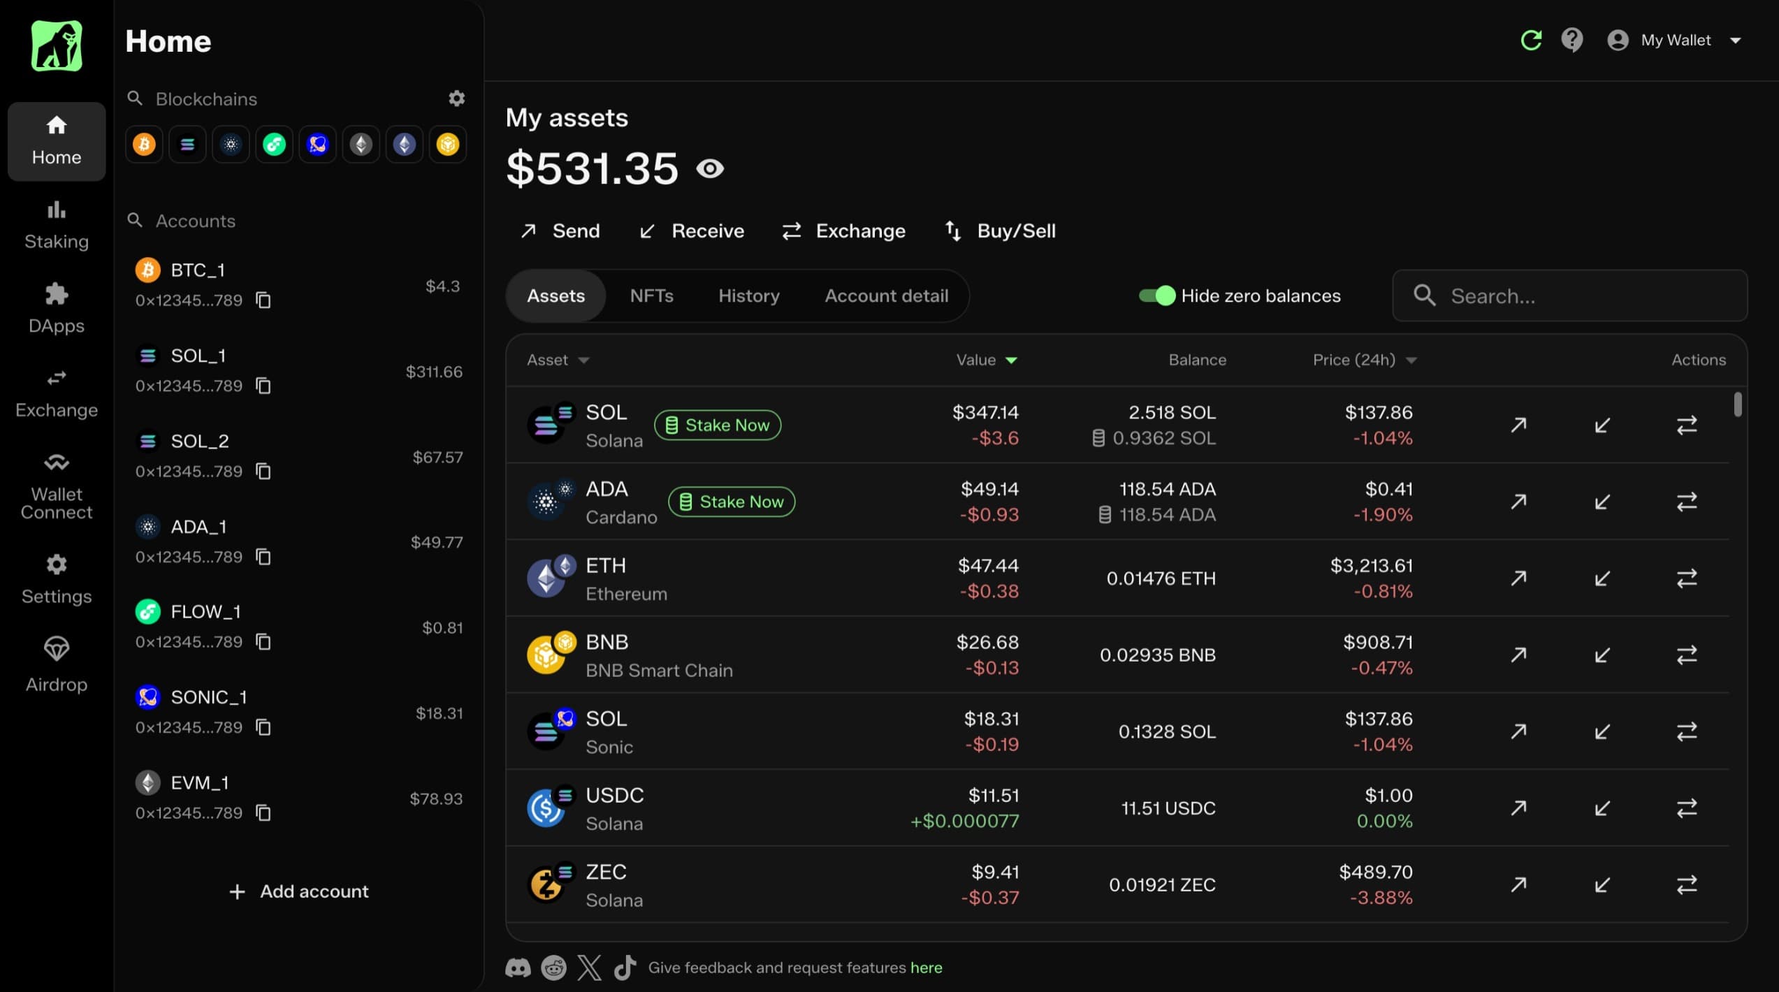Select the Cardano blockchain filter icon
Screen dimensions: 1779x992
231,144
